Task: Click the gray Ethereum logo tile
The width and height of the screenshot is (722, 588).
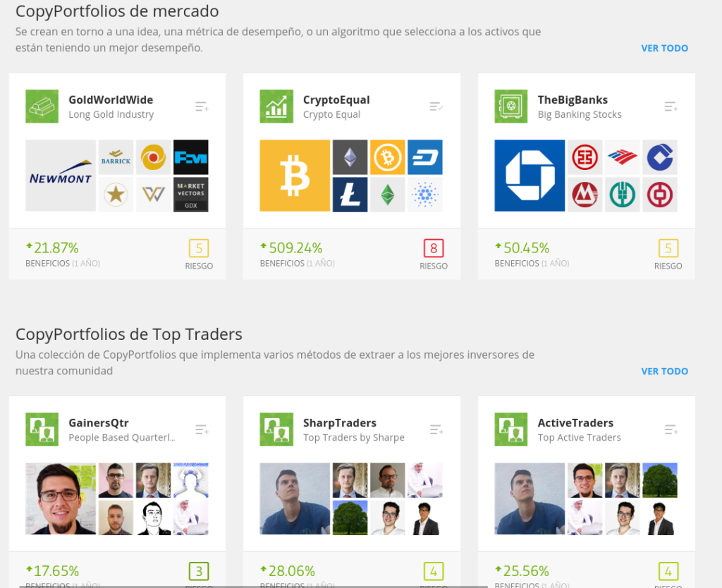Action: (x=350, y=157)
